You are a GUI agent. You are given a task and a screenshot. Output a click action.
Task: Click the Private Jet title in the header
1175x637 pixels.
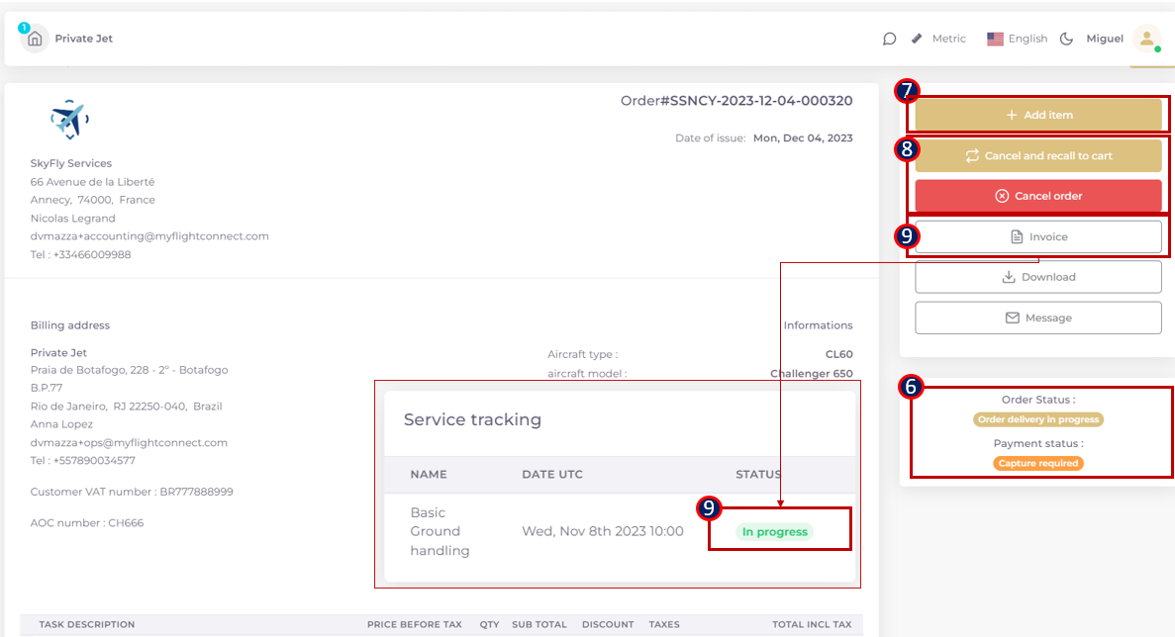tap(83, 39)
